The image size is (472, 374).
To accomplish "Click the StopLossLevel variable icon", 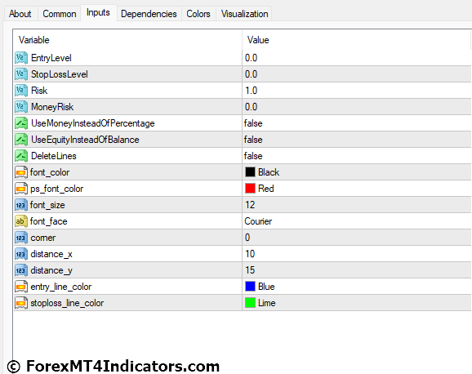I will click(21, 74).
